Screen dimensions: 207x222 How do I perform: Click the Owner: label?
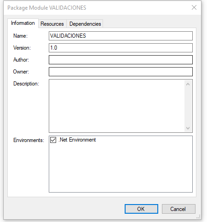click(x=21, y=72)
